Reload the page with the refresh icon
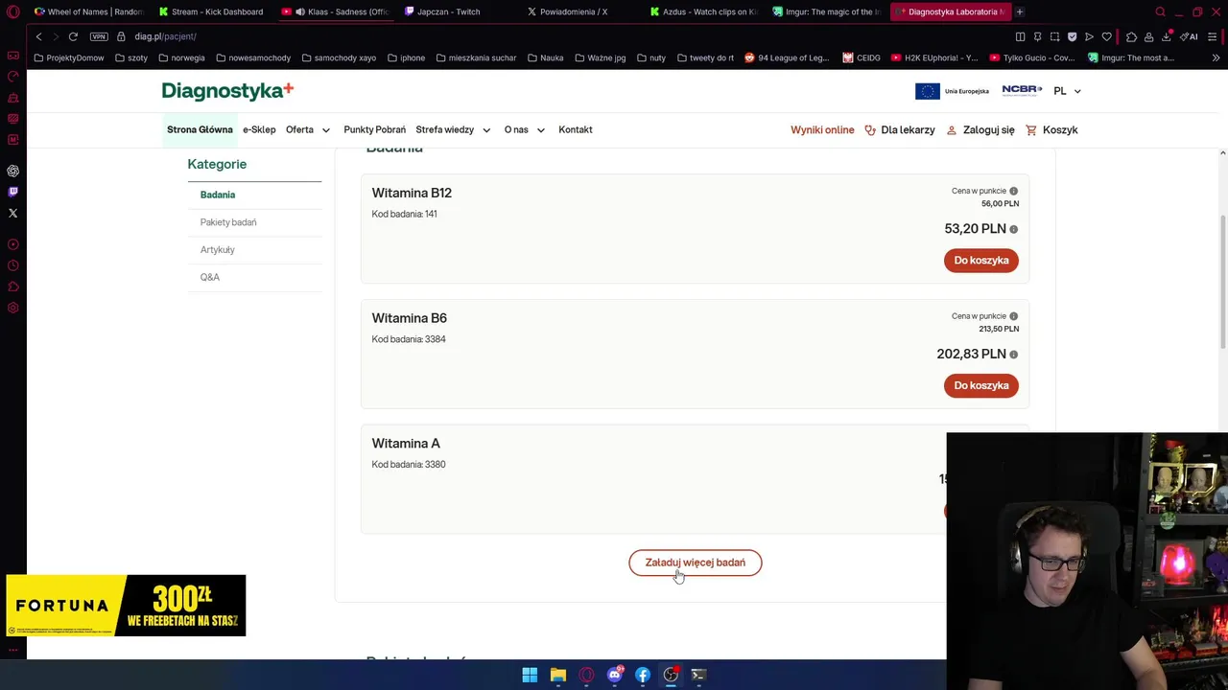1228x690 pixels. (x=73, y=36)
